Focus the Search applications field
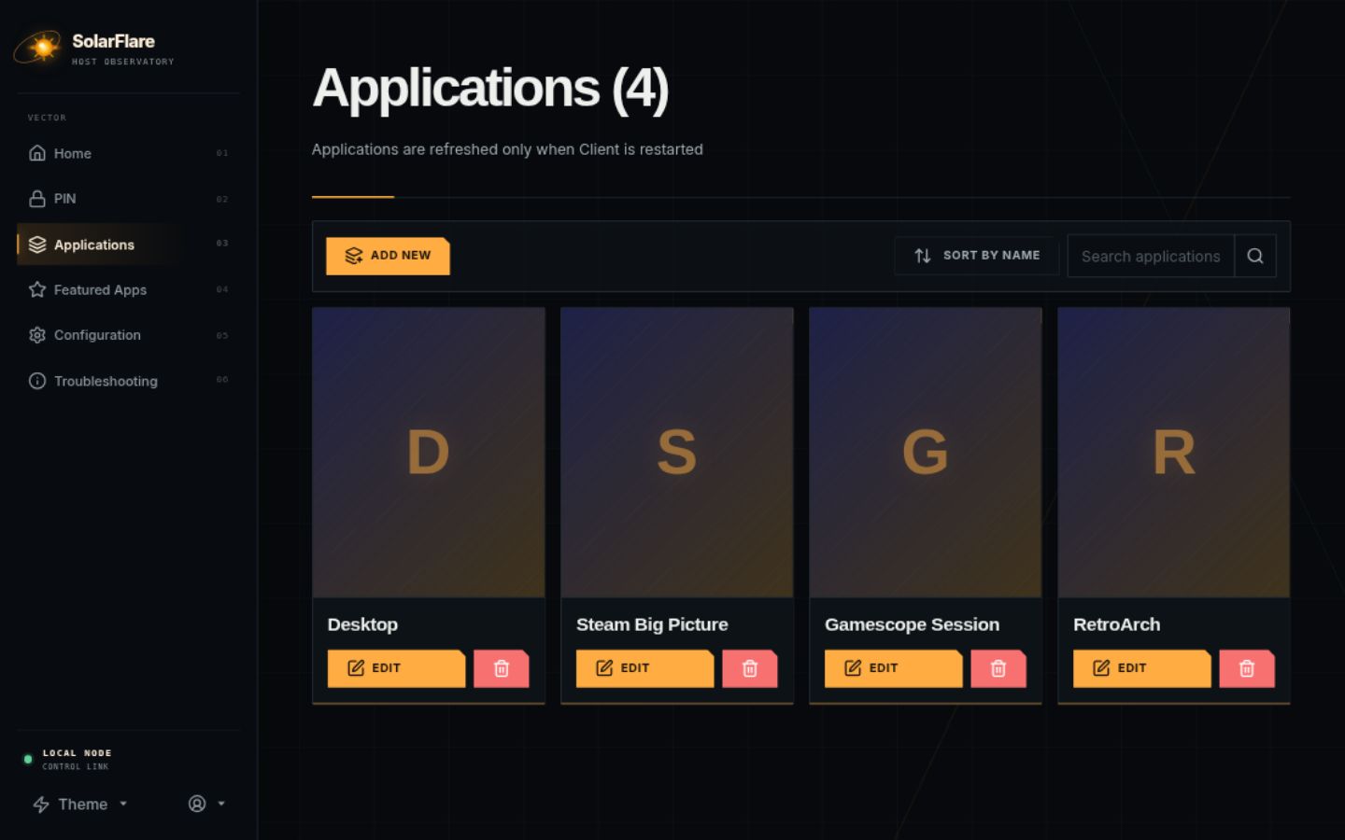The height and width of the screenshot is (840, 1345). pos(1151,256)
